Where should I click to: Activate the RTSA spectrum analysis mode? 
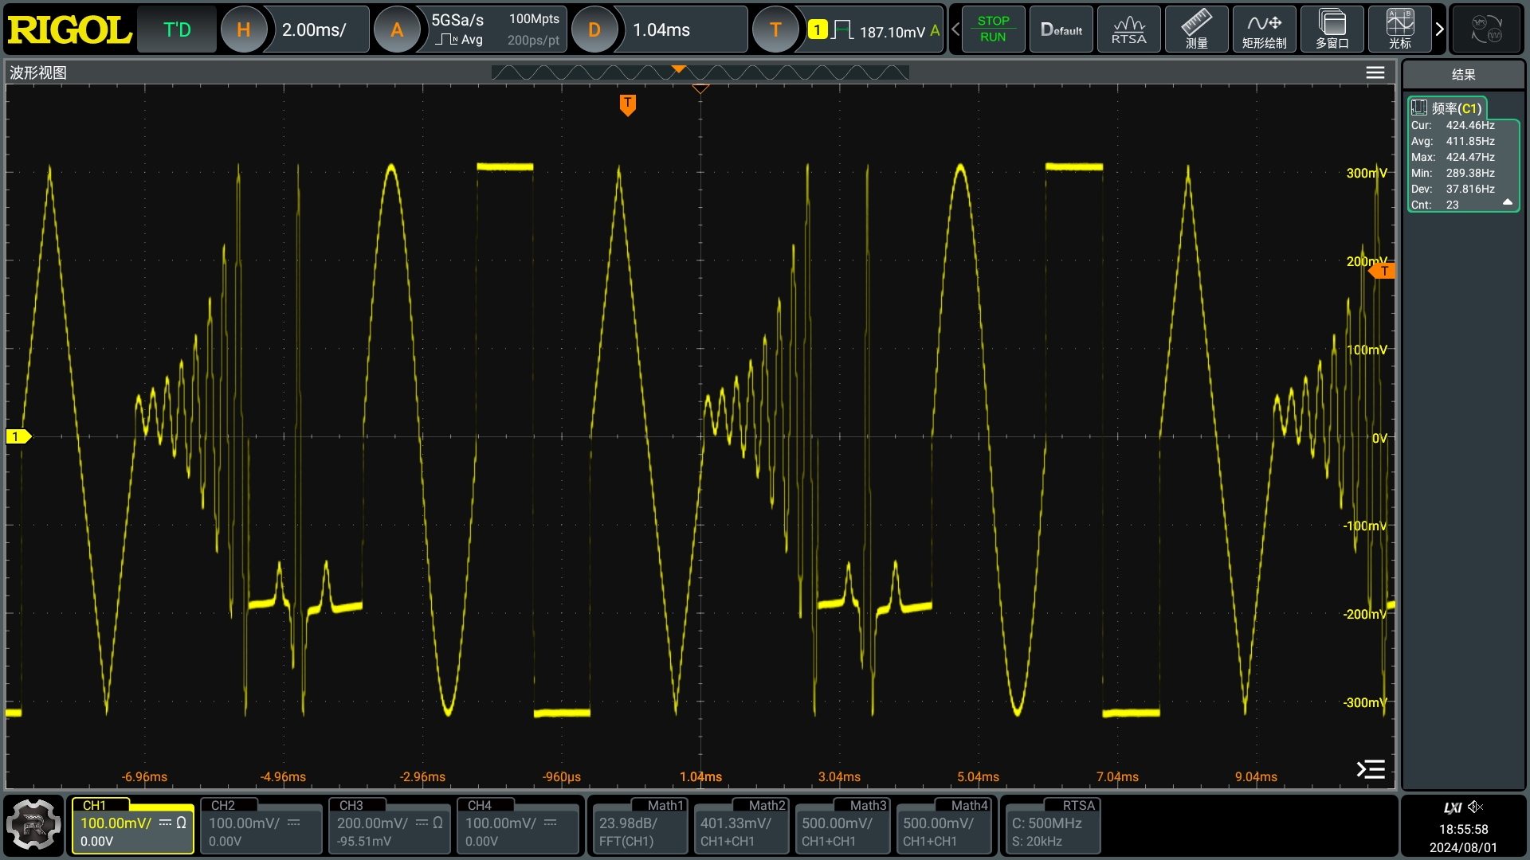tap(1128, 29)
